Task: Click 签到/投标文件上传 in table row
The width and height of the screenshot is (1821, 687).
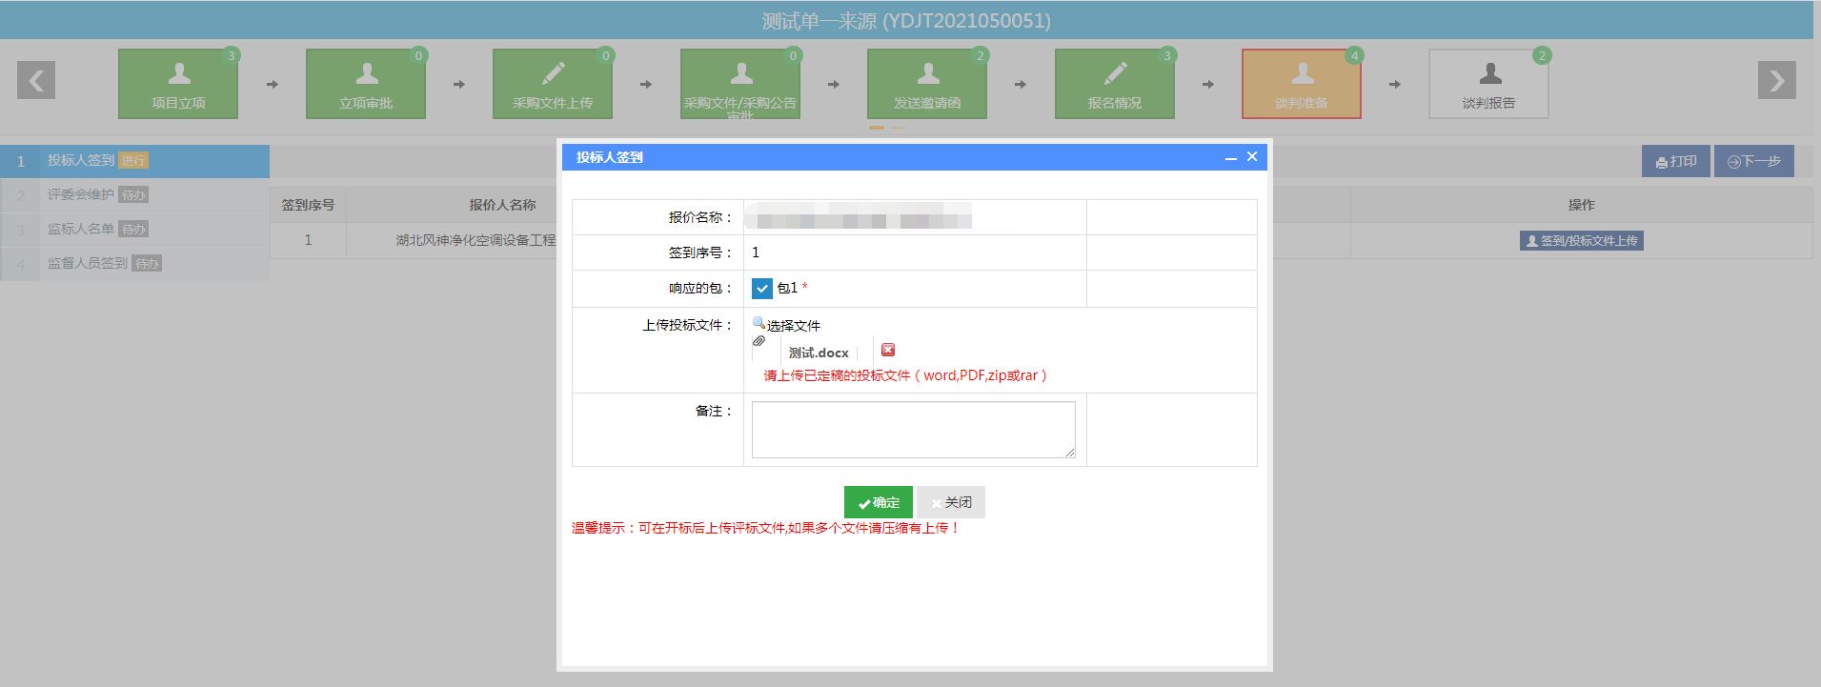Action: (1582, 241)
